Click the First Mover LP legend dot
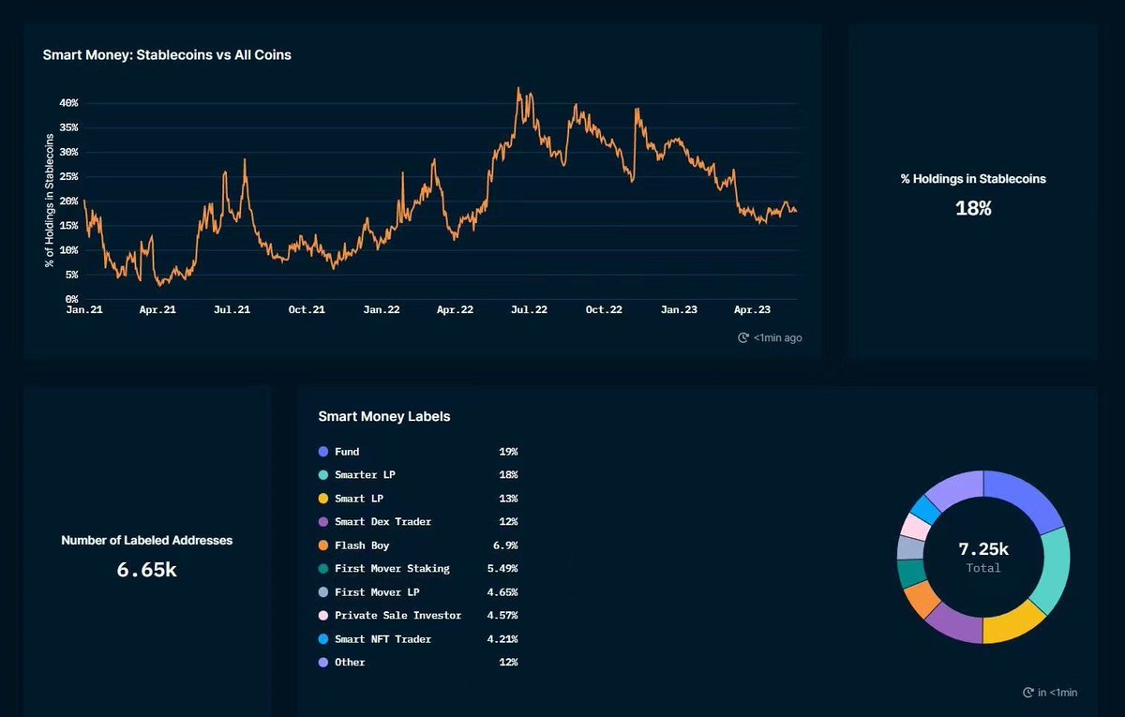 click(x=323, y=592)
